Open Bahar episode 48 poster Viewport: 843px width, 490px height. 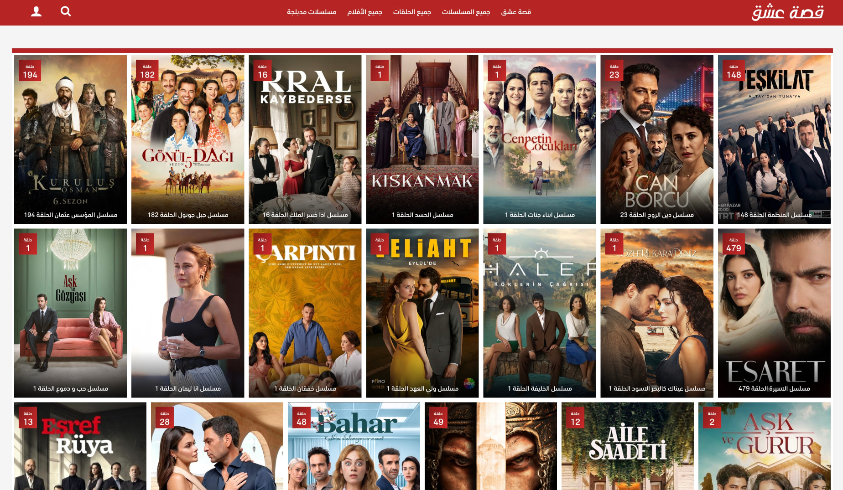pyautogui.click(x=354, y=446)
